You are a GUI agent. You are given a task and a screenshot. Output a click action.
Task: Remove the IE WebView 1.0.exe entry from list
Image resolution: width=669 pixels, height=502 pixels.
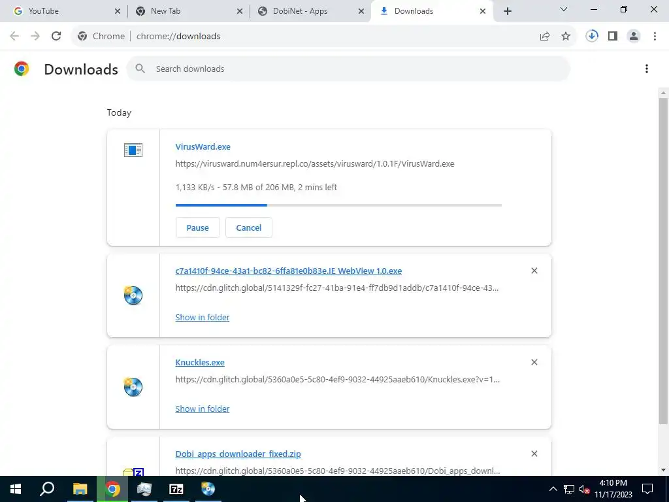(x=534, y=271)
